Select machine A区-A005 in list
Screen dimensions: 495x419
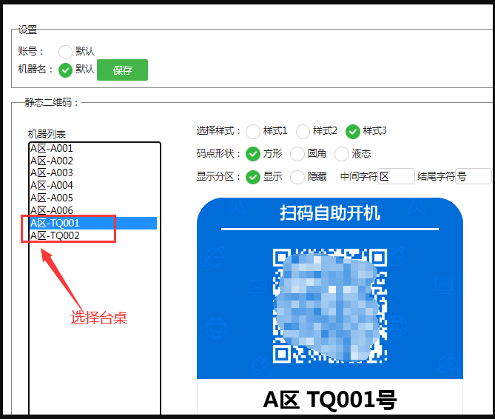pos(93,198)
